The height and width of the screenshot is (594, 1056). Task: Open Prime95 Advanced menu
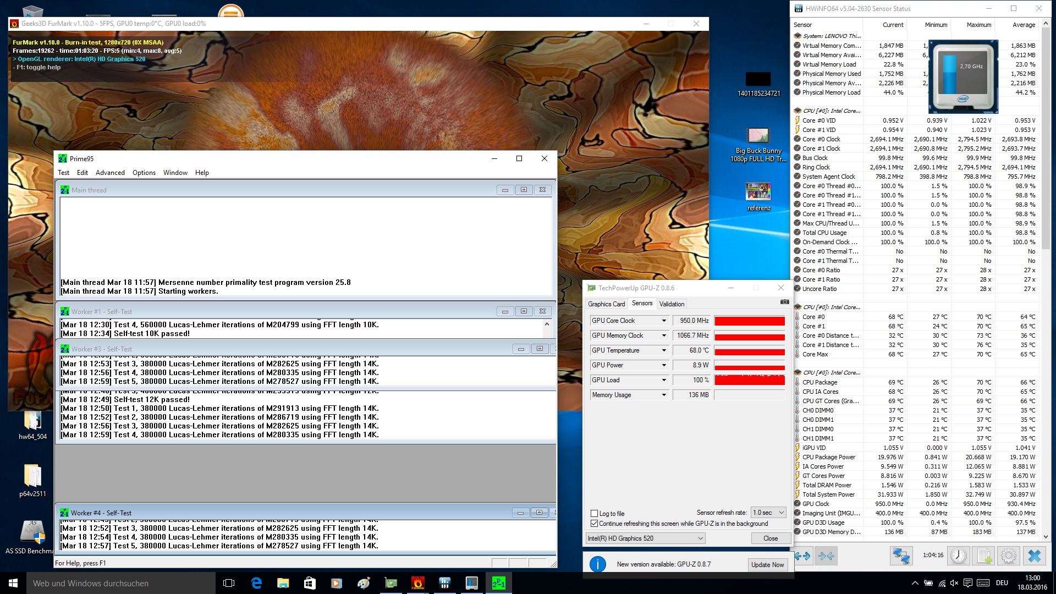110,173
